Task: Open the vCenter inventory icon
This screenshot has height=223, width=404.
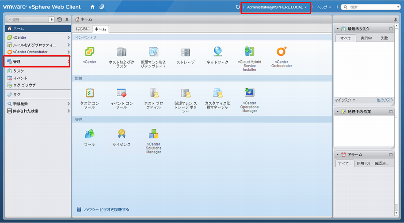Action: click(90, 52)
